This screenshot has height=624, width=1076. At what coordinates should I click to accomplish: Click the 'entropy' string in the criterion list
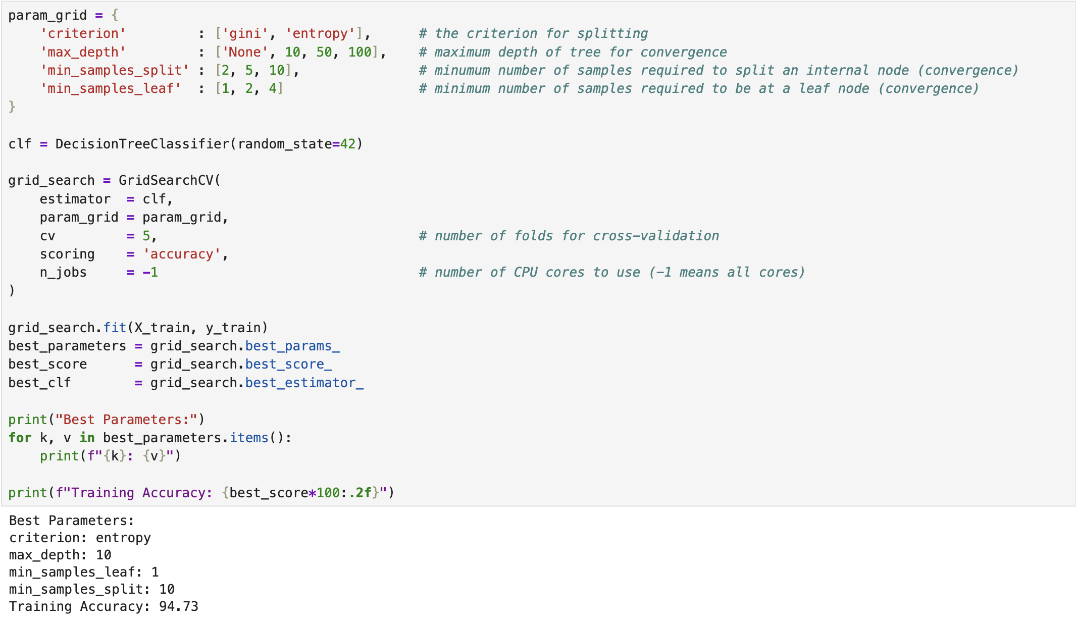tap(320, 34)
